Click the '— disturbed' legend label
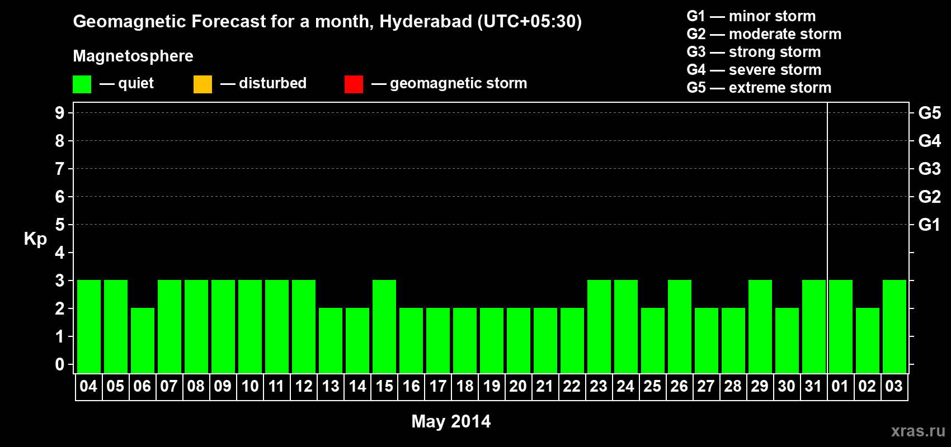 (x=263, y=83)
